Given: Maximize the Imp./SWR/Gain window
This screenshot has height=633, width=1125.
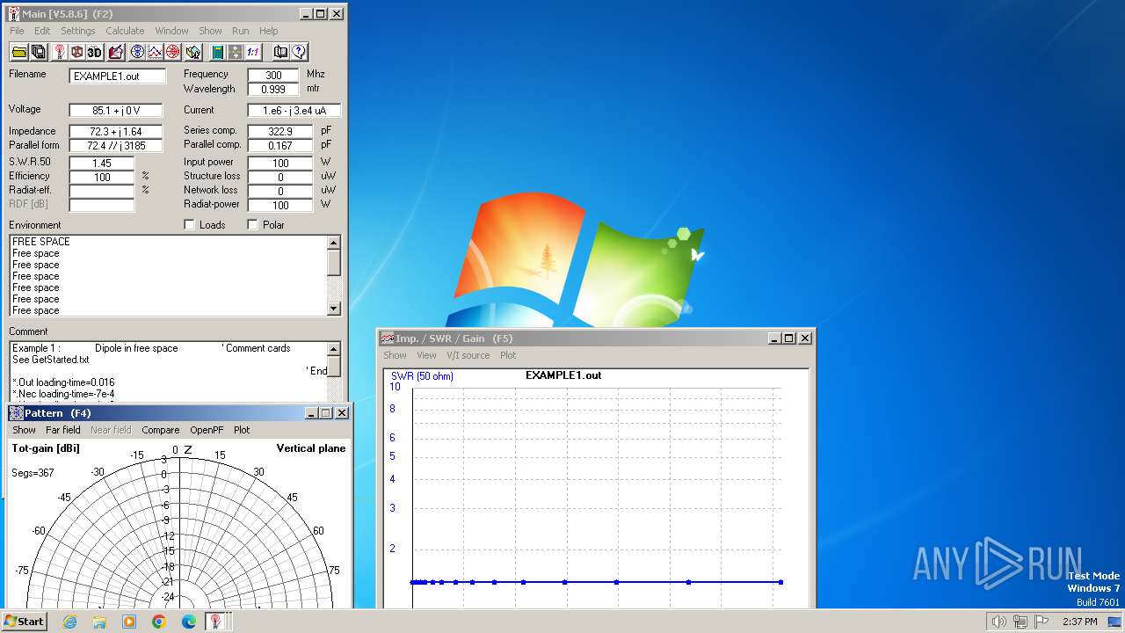Looking at the screenshot, I should 789,338.
